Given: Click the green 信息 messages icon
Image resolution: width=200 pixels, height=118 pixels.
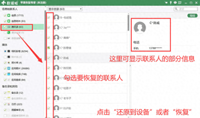Looking at the screenshot, I should coord(9,15).
